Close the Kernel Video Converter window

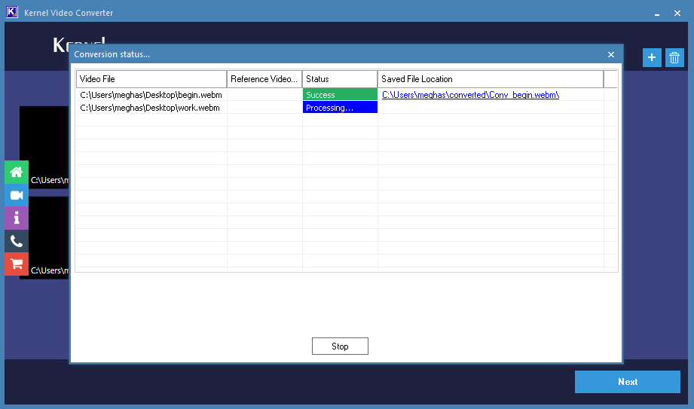(677, 14)
